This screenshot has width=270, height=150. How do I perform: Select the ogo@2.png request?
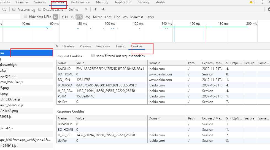[x=26, y=76]
